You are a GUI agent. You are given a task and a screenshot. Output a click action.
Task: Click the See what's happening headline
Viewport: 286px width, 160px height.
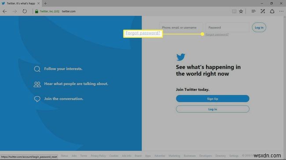click(x=208, y=71)
